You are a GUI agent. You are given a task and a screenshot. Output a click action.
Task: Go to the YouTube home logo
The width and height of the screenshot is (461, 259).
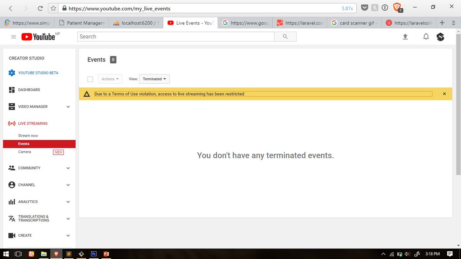[38, 37]
